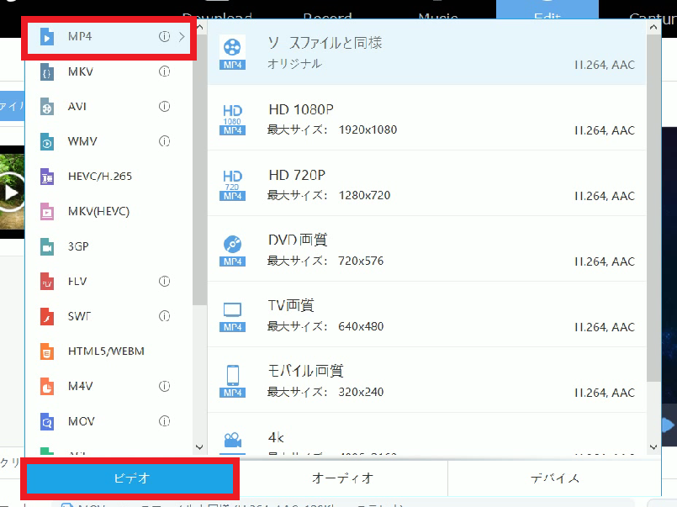Choose the HD 720P preset

(x=426, y=184)
